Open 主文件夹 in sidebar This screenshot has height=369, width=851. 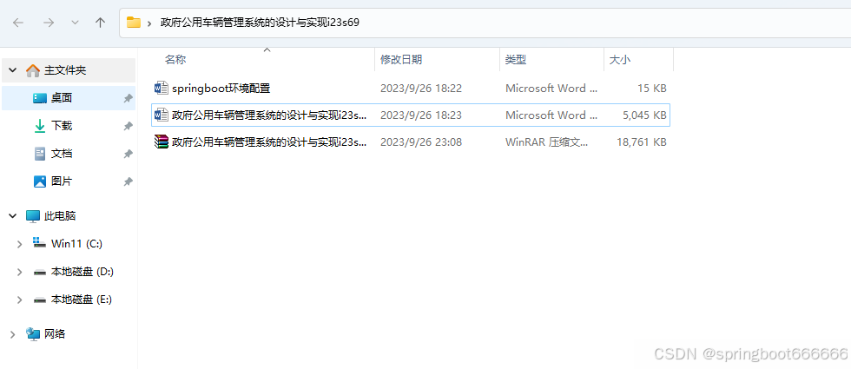[x=65, y=70]
